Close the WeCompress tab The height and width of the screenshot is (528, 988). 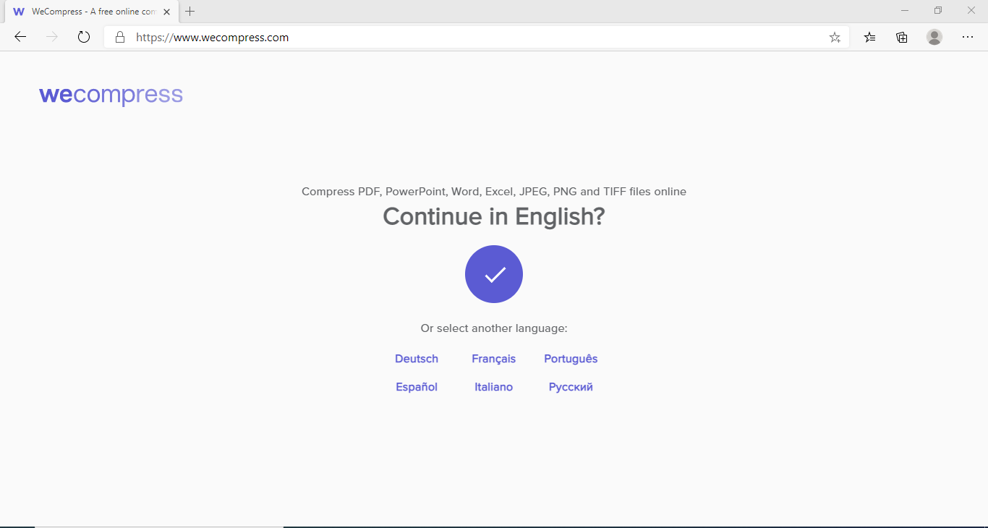pos(167,12)
